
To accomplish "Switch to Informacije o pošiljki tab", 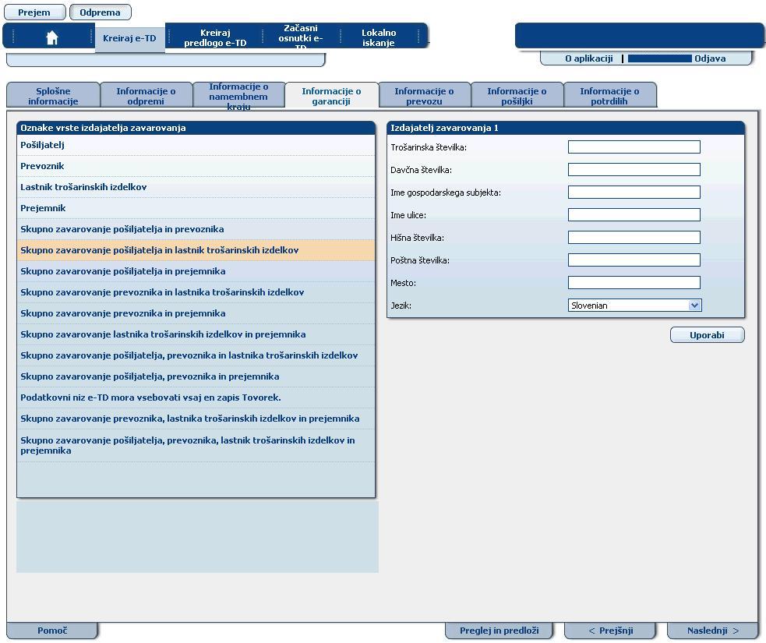I will tap(517, 96).
